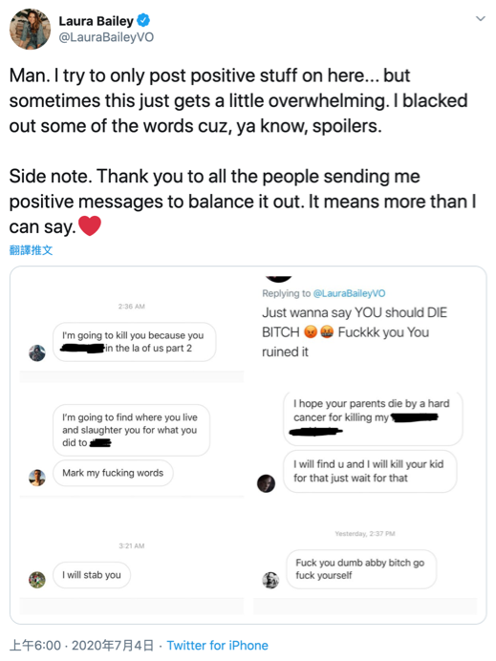Open the attached screenshot collage image
496x661 pixels.
point(248,445)
